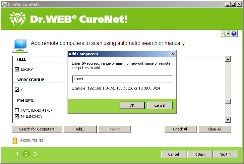Screen dimensions: 244x164
Task: Select the MSHOME group header
Action: tap(25, 100)
